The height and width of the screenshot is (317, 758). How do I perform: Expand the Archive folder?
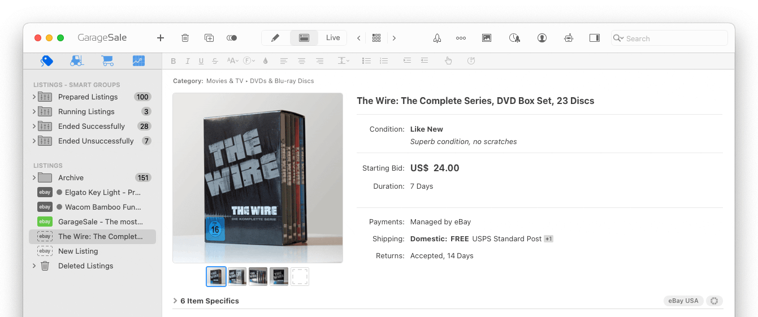(34, 178)
